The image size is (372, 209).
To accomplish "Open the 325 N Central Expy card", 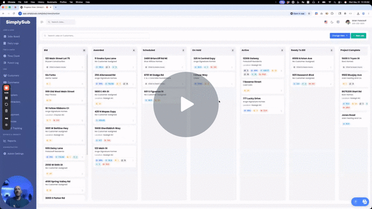I will [213, 63].
